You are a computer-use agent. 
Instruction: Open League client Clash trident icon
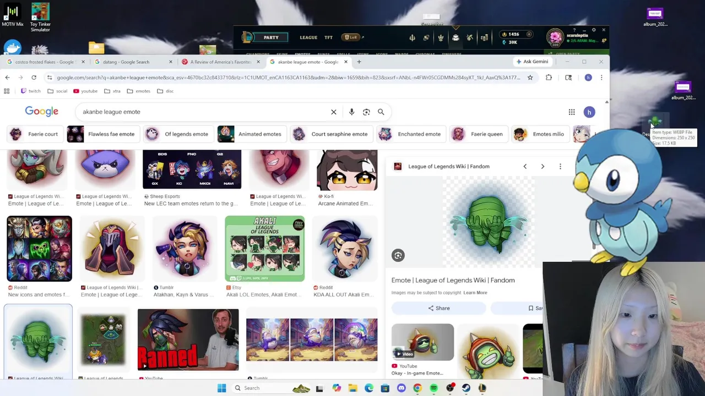click(x=412, y=37)
